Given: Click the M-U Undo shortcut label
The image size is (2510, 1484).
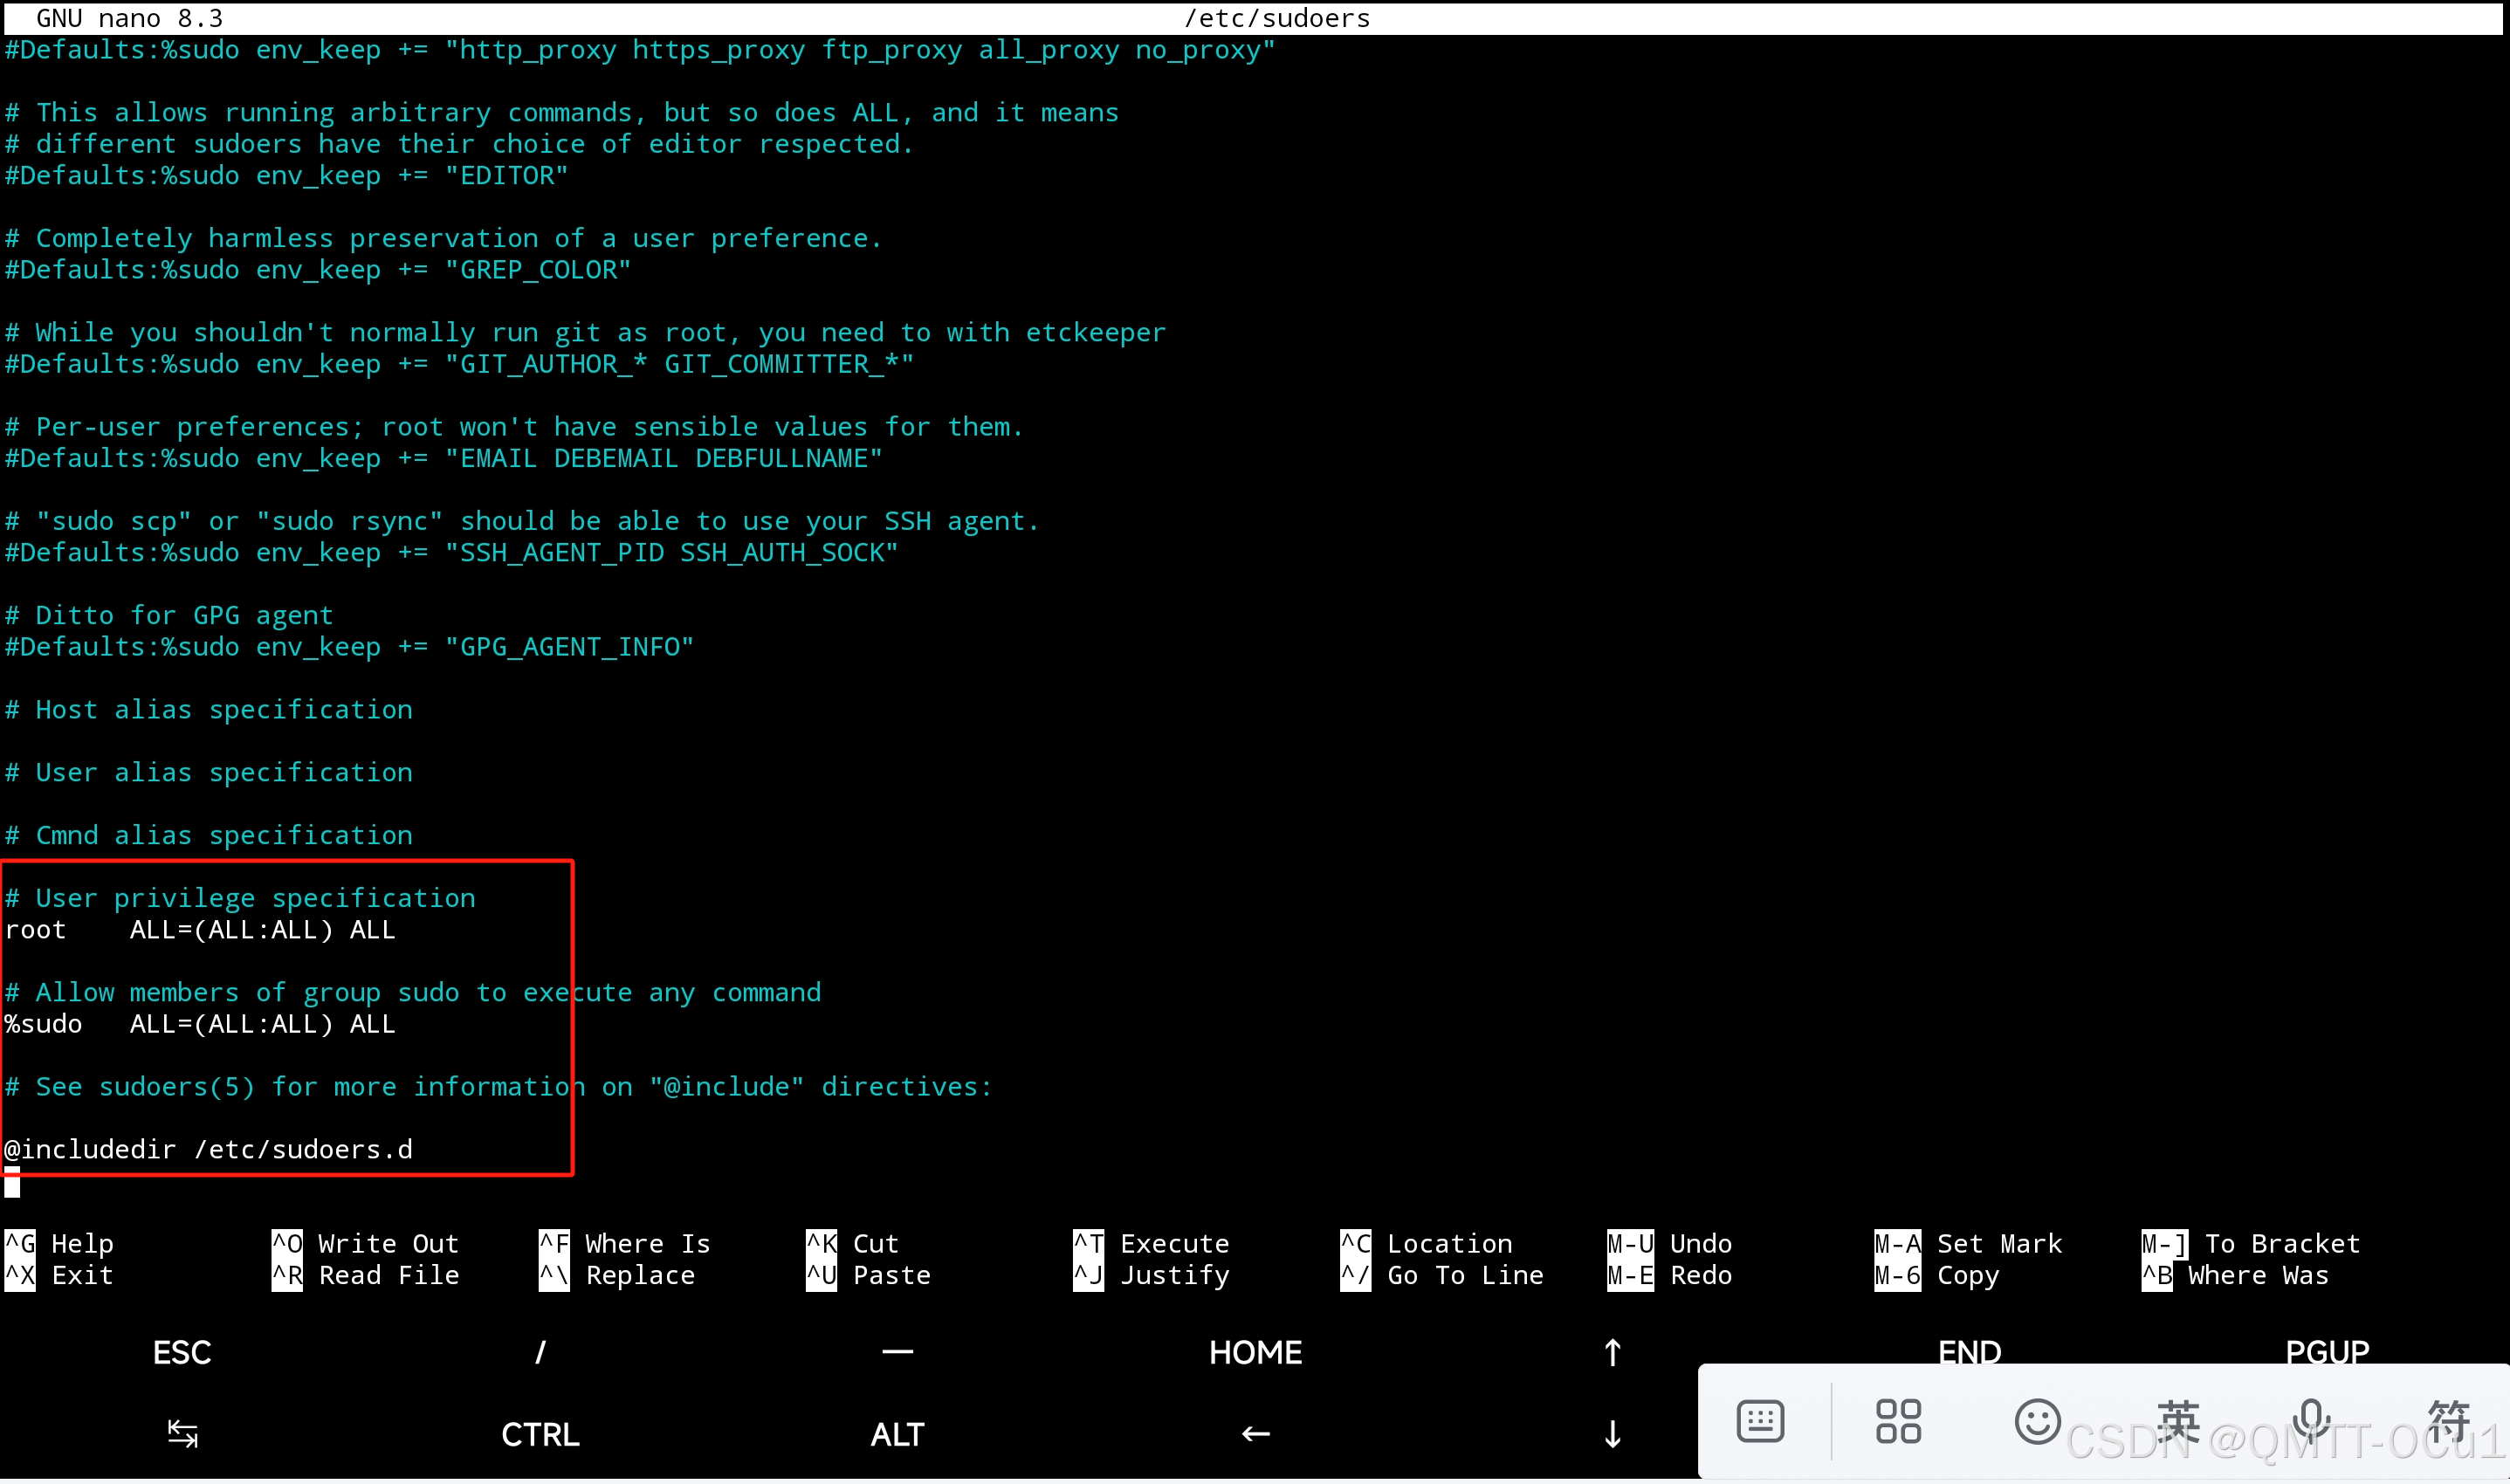Looking at the screenshot, I should [x=1669, y=1244].
